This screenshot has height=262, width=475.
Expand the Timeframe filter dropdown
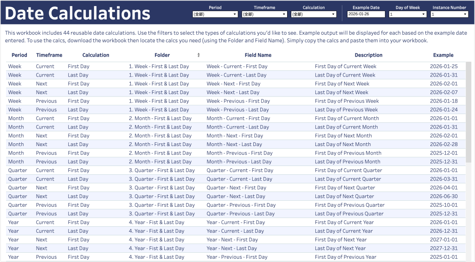click(x=264, y=14)
